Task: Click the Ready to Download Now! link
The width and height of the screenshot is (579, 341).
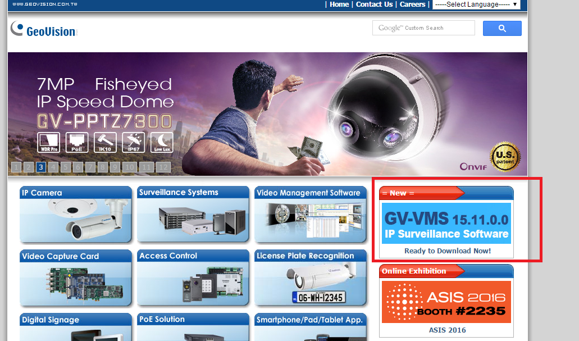Action: tap(448, 251)
